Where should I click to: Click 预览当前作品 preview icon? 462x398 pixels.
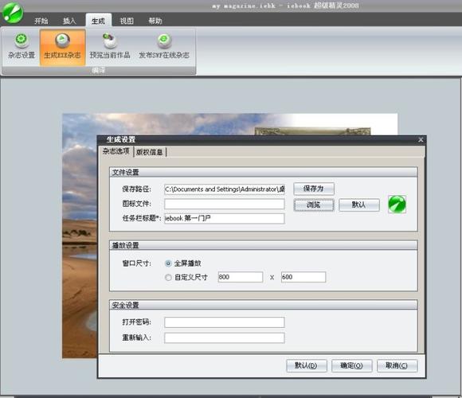[110, 46]
